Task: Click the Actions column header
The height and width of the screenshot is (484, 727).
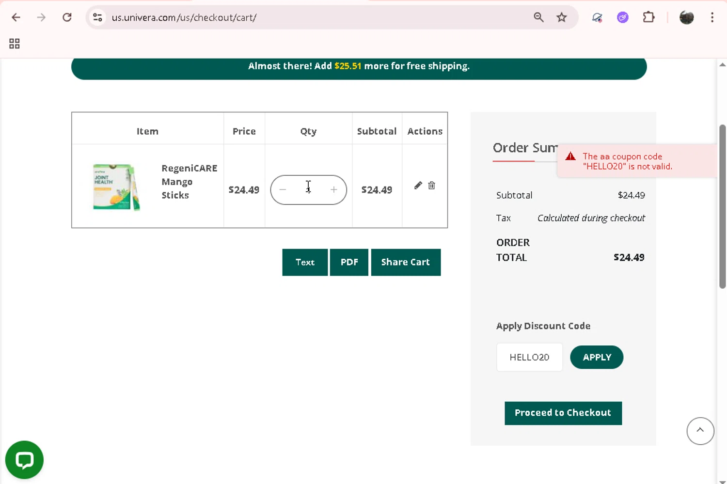Action: pos(425,131)
